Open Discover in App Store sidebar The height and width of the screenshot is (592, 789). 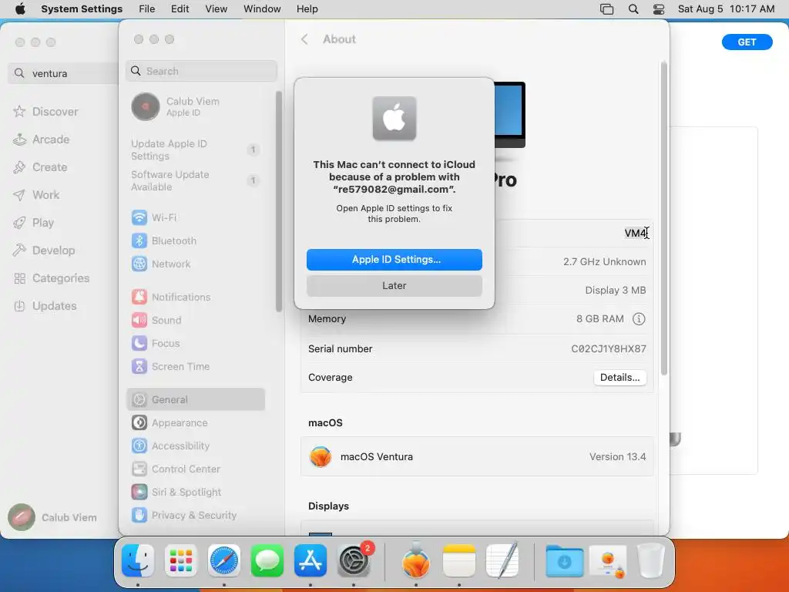coord(45,112)
